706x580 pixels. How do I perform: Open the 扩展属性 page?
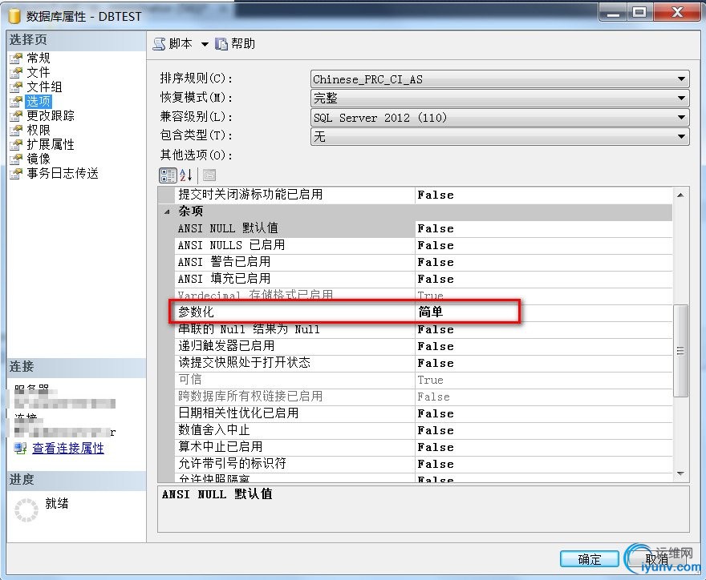tap(51, 144)
